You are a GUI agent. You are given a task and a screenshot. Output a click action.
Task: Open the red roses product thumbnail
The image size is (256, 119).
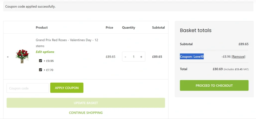click(x=22, y=56)
